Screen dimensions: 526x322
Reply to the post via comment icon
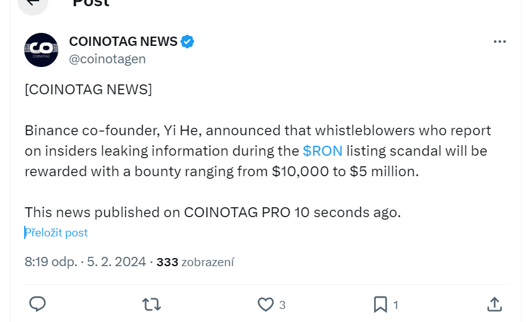(x=38, y=304)
